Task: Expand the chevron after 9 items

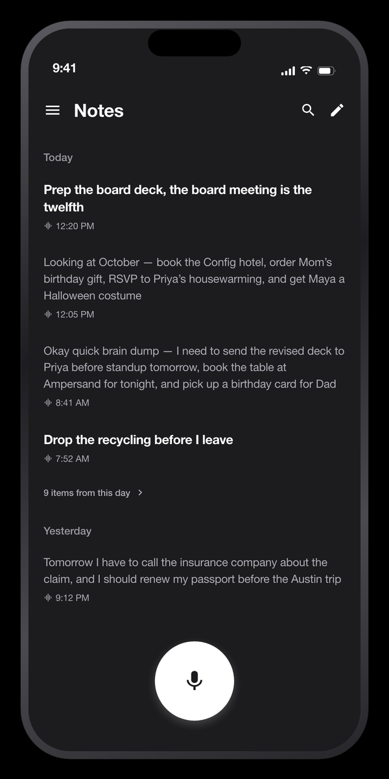Action: (140, 493)
